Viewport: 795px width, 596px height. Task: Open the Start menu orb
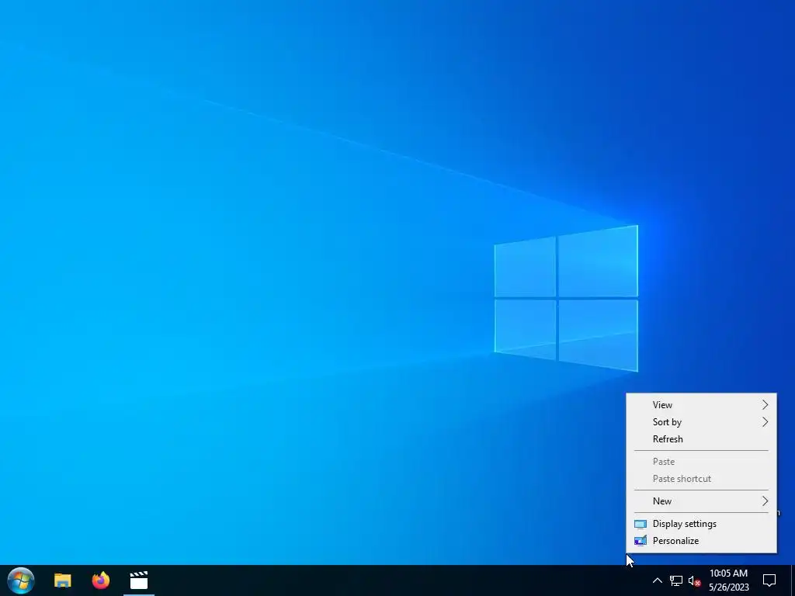click(21, 580)
